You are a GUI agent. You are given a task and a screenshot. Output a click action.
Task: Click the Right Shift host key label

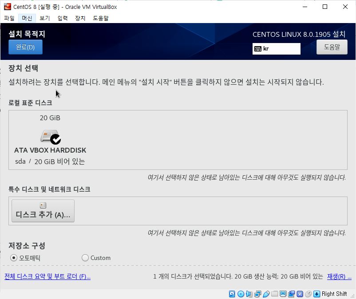pos(334,294)
